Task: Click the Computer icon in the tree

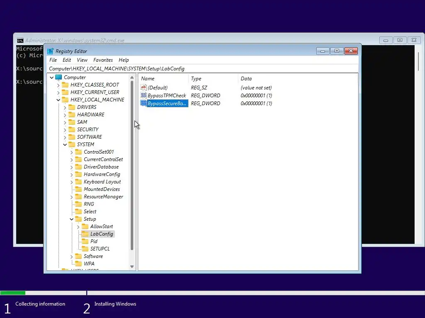Action: point(59,77)
